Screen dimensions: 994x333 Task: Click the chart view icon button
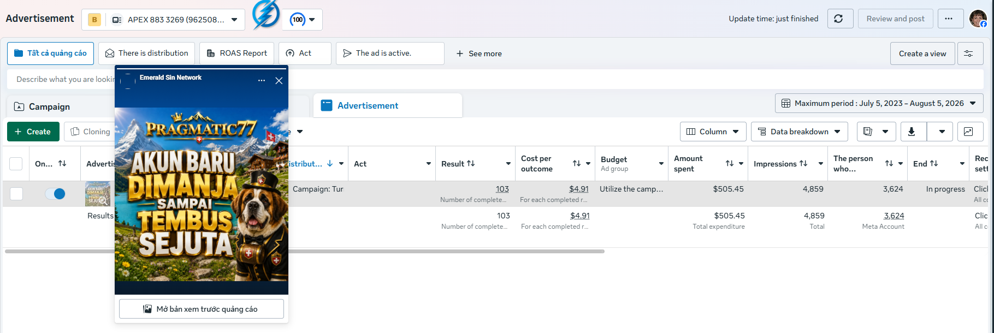[x=970, y=132]
